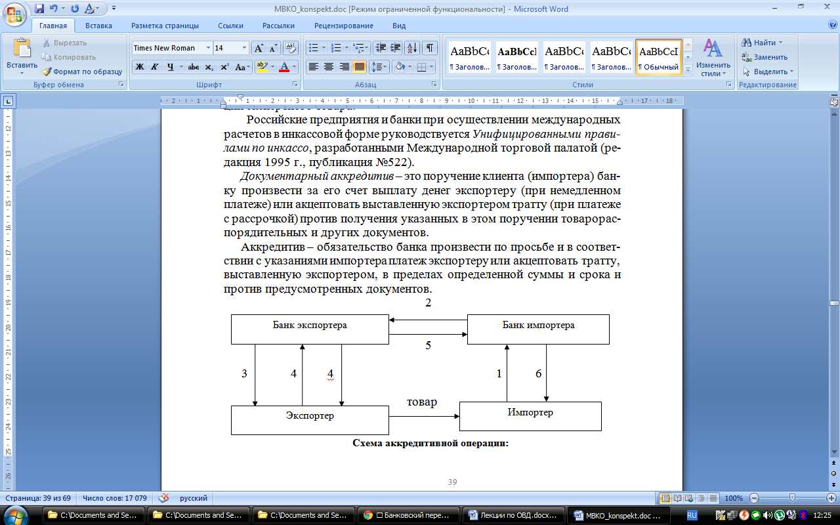Align text left
Image resolution: width=840 pixels, height=525 pixels.
click(x=314, y=67)
